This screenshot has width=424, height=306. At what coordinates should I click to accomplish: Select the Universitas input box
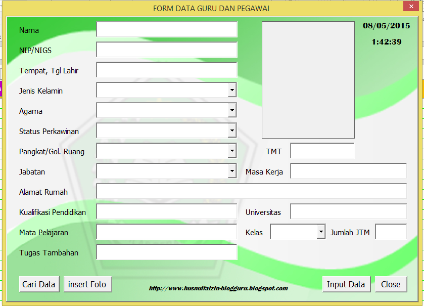tap(348, 211)
